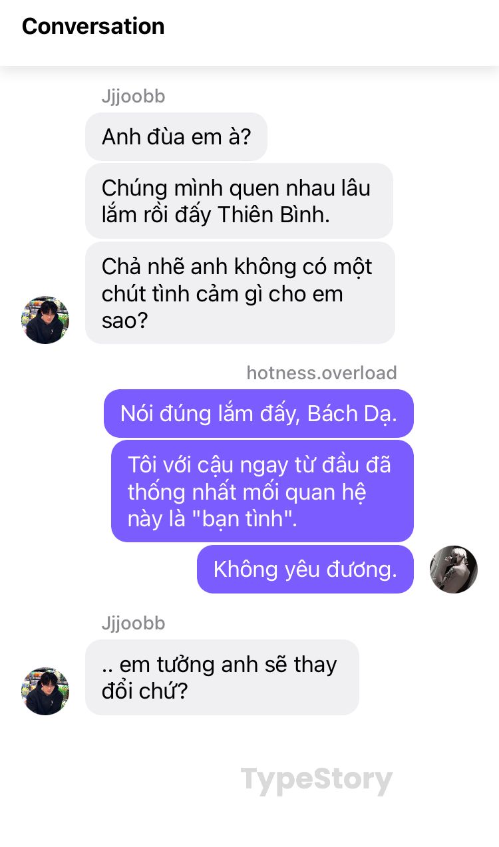Tap the "Không yêu đương." message bubble
Viewport: 499px width, 847px height.
[305, 569]
